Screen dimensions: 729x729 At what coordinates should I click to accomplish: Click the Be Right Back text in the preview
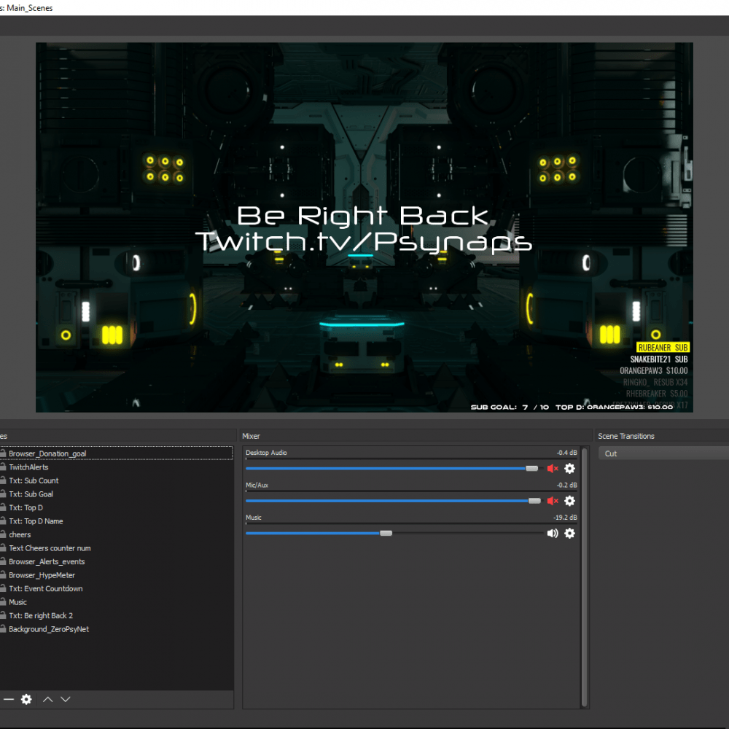pos(362,217)
